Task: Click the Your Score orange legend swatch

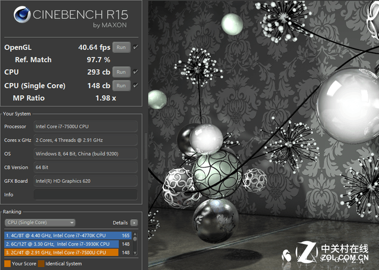Action: (x=8, y=263)
